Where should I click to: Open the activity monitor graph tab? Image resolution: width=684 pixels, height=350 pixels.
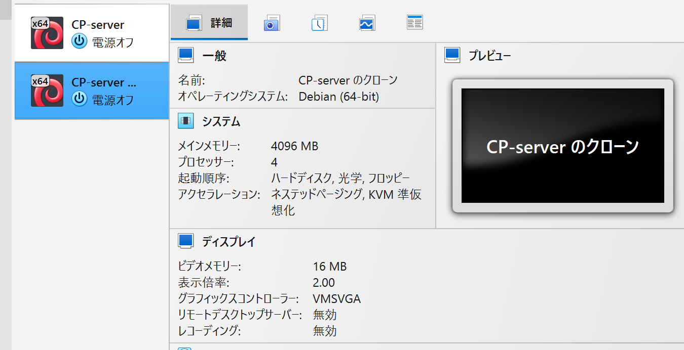(367, 23)
